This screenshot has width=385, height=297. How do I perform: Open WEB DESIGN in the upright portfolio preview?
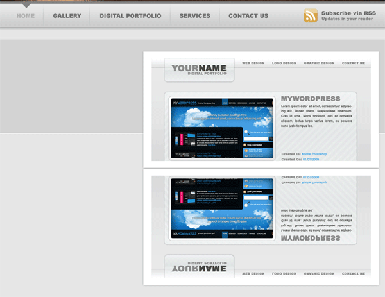coord(253,63)
